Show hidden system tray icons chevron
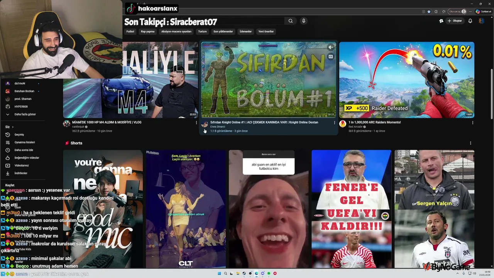Screen dimensions: 494x278 tap(458, 273)
